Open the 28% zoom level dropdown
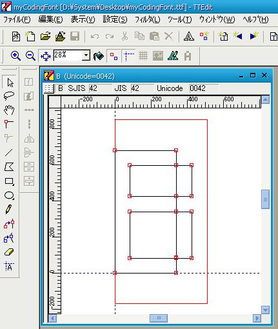Image resolution: width=278 pixels, height=329 pixels. pos(86,55)
